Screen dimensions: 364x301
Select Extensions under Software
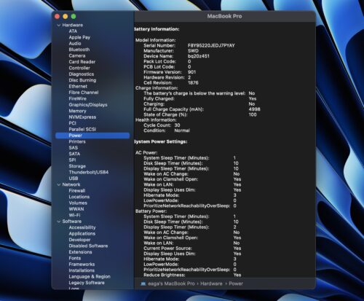[80, 252]
